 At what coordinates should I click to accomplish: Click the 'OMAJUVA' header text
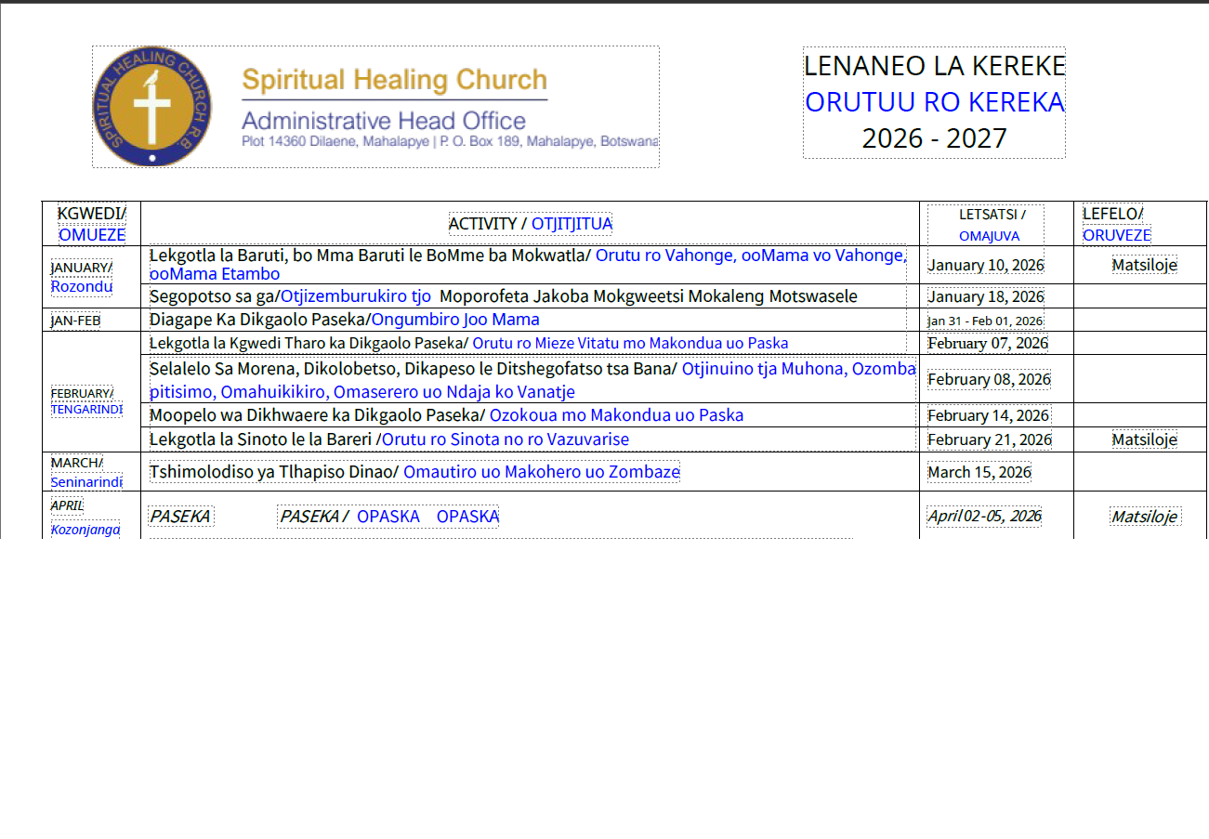point(989,236)
